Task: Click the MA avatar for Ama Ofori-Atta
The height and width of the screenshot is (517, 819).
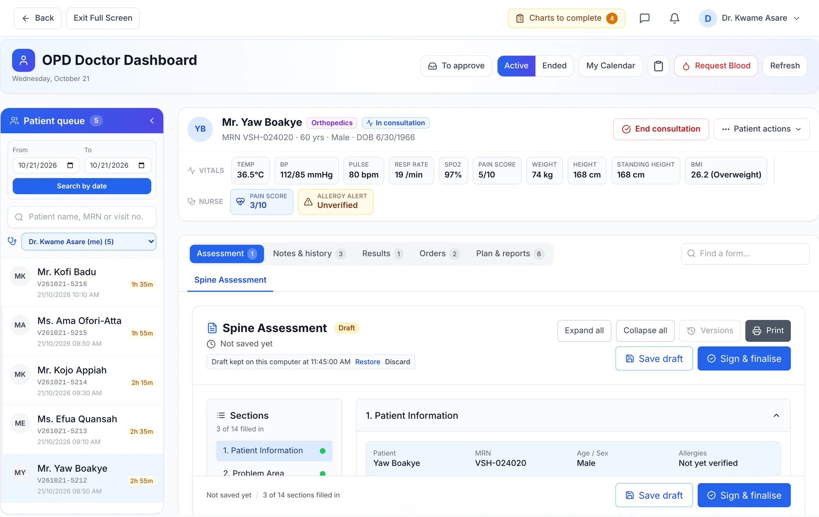Action: tap(20, 325)
